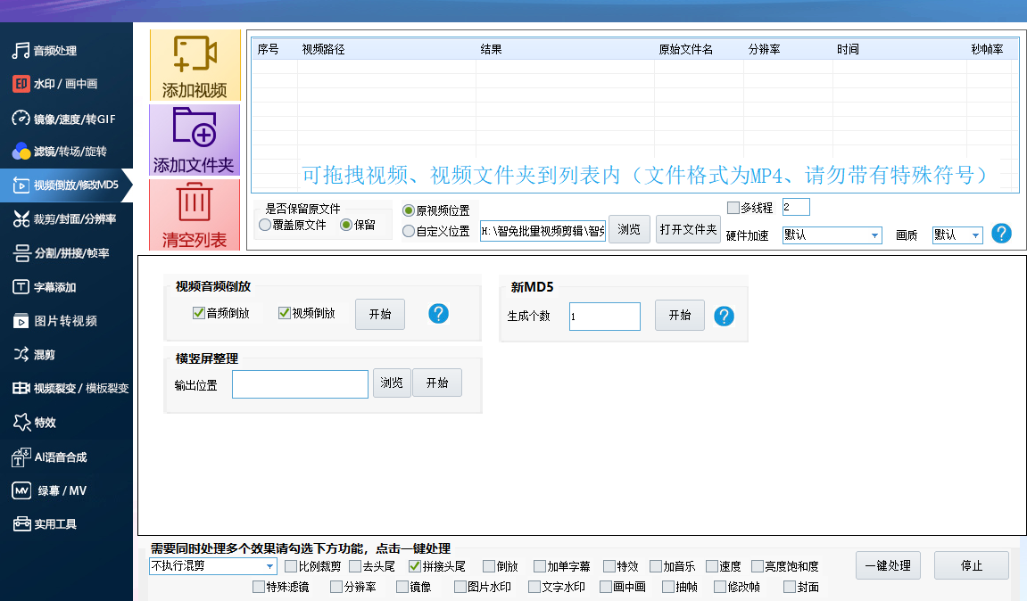Click help icon in 新MD5 section
The height and width of the screenshot is (601, 1027).
724,316
